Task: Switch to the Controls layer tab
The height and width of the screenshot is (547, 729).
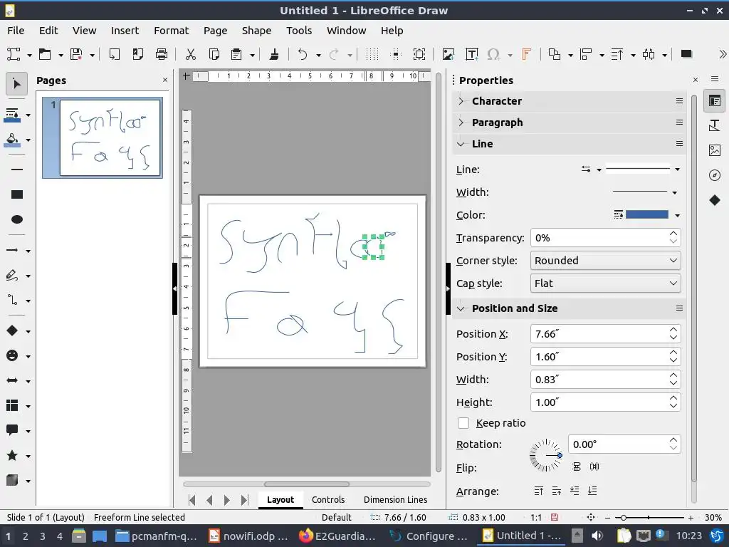Action: tap(328, 499)
